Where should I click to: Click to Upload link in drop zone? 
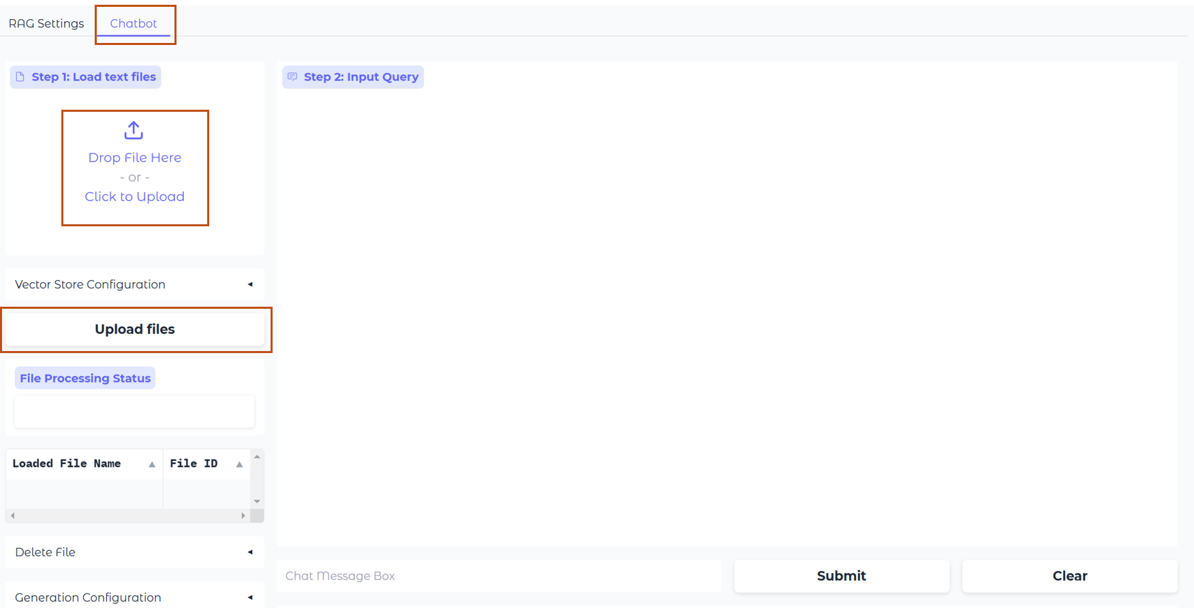(x=135, y=196)
